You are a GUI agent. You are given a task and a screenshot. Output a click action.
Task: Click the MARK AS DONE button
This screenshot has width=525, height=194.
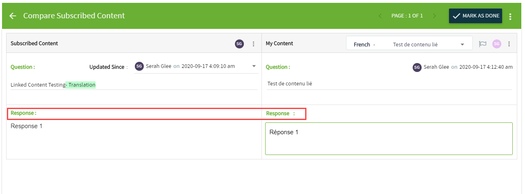point(476,16)
